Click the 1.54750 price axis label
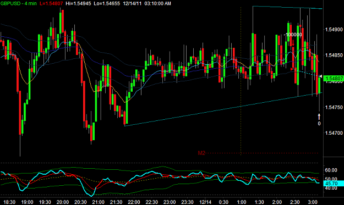Screen dimensions: 344x205 [x=334, y=107]
